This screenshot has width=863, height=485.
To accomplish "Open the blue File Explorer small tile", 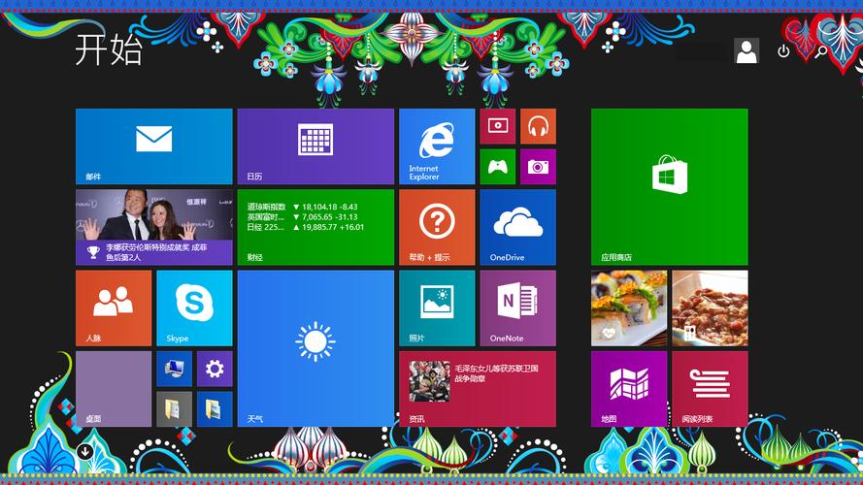I will click(215, 409).
